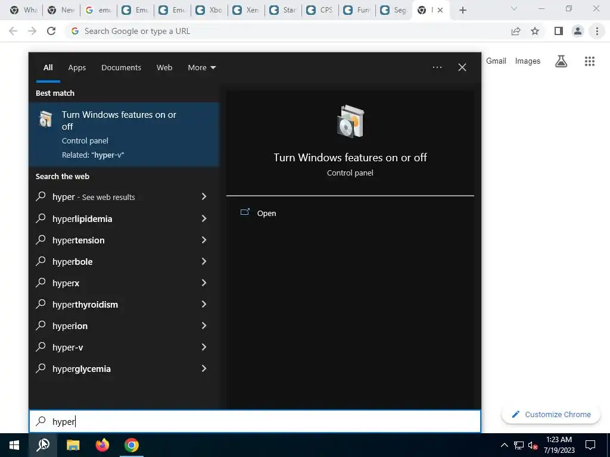
Task: Expand arrow next to hyperglycemia
Action: pos(204,368)
